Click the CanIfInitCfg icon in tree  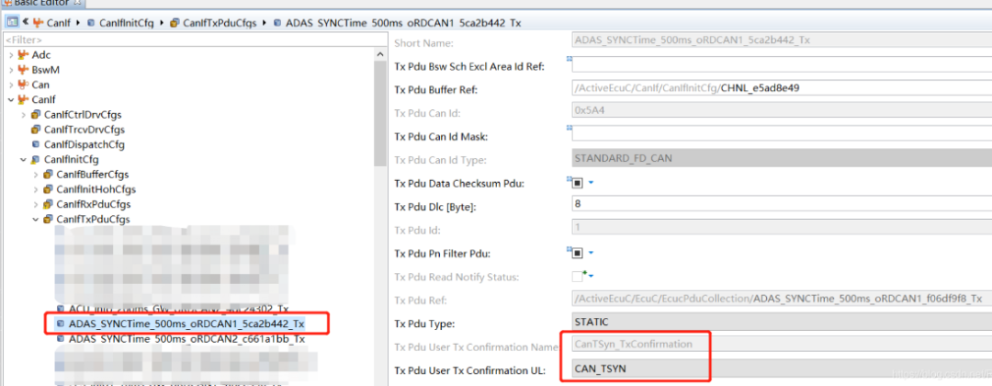(x=36, y=160)
